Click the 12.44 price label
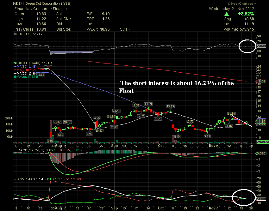 pyautogui.click(x=117, y=111)
